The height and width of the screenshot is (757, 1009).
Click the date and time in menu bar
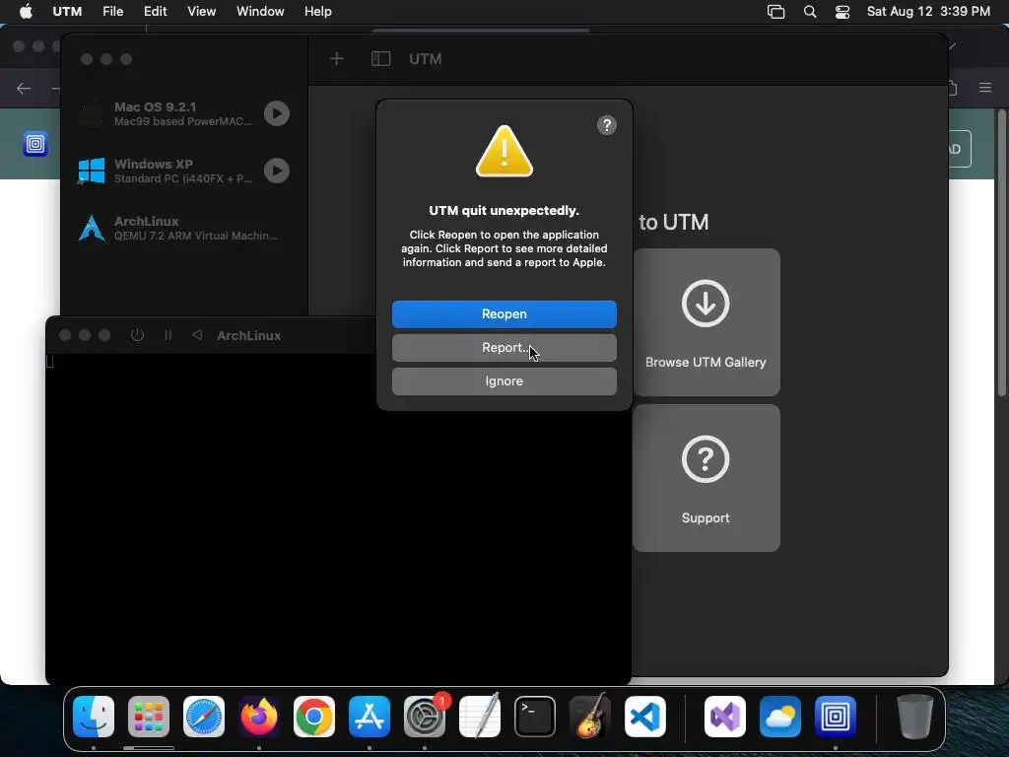pyautogui.click(x=928, y=12)
